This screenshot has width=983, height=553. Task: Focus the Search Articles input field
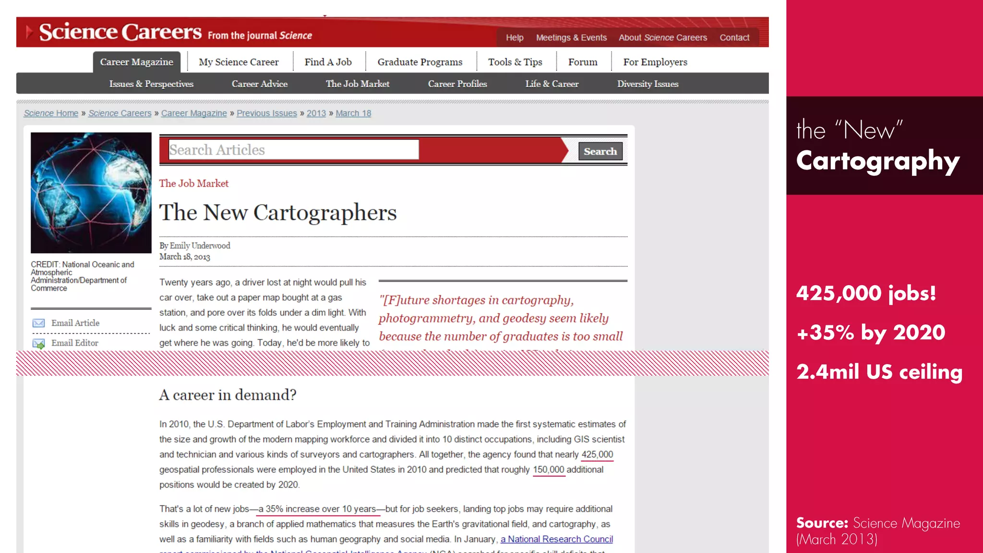pos(293,150)
